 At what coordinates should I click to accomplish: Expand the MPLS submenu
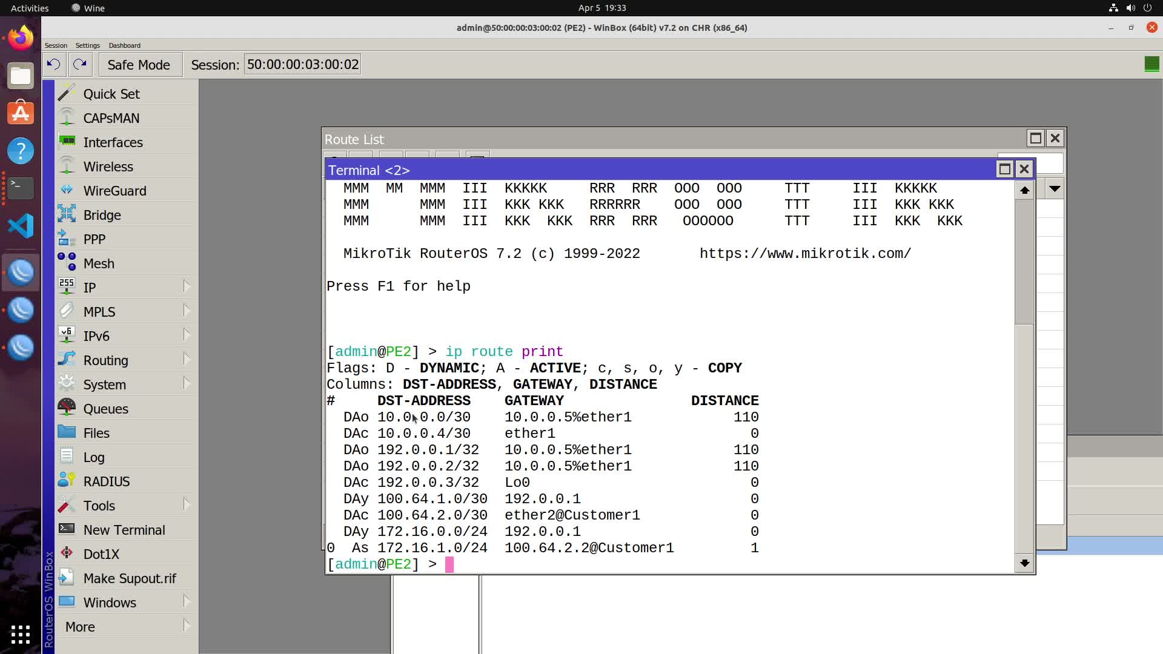click(x=127, y=312)
